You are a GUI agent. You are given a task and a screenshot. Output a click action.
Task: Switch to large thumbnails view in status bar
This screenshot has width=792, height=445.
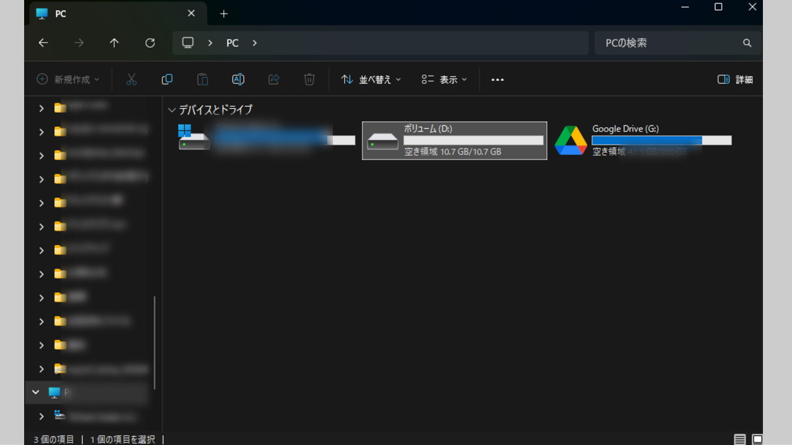757,439
